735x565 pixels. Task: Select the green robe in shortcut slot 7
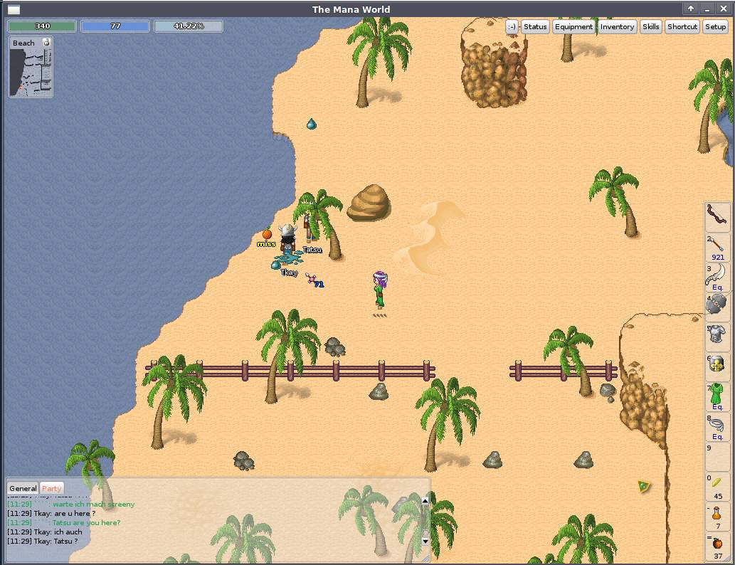point(717,396)
